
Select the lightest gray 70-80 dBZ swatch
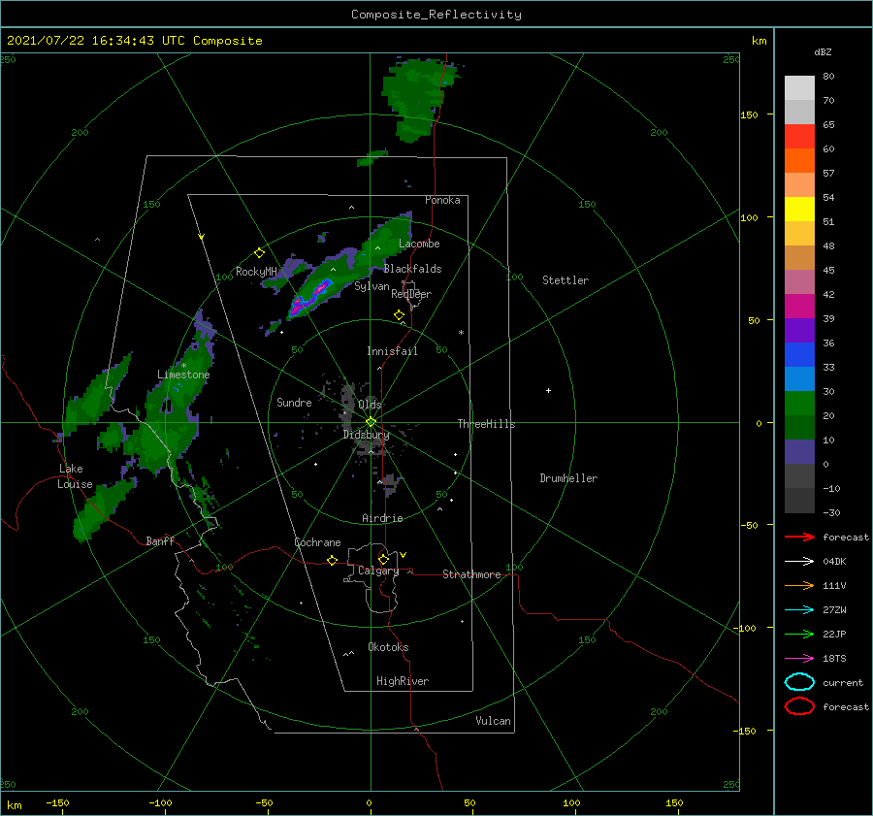(799, 88)
